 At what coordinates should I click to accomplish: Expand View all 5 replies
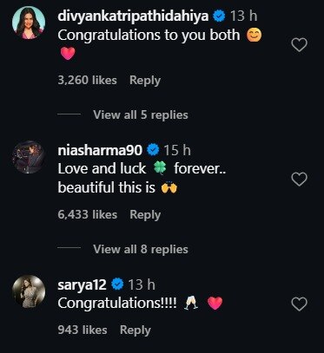pyautogui.click(x=141, y=114)
